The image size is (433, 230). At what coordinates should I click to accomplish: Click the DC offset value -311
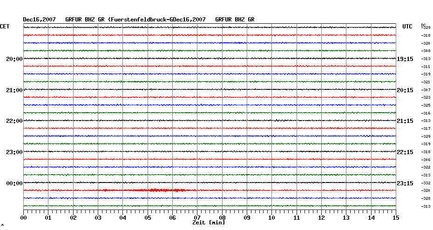tap(426, 67)
